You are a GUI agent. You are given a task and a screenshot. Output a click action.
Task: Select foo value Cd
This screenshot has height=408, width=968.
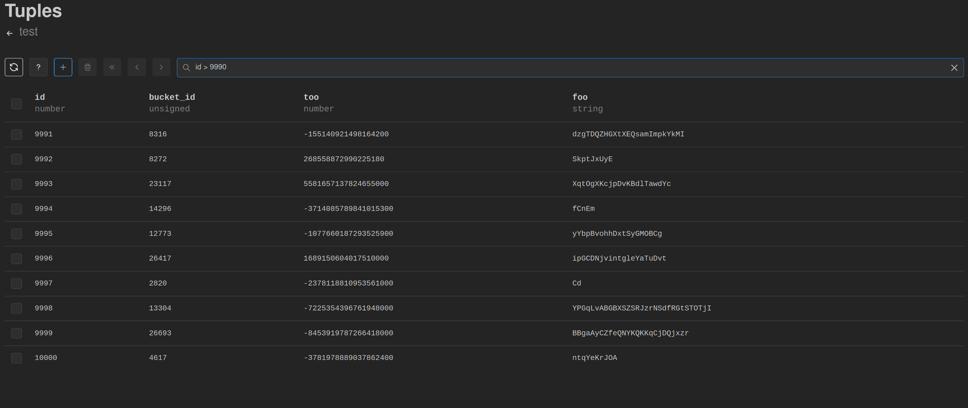point(577,283)
